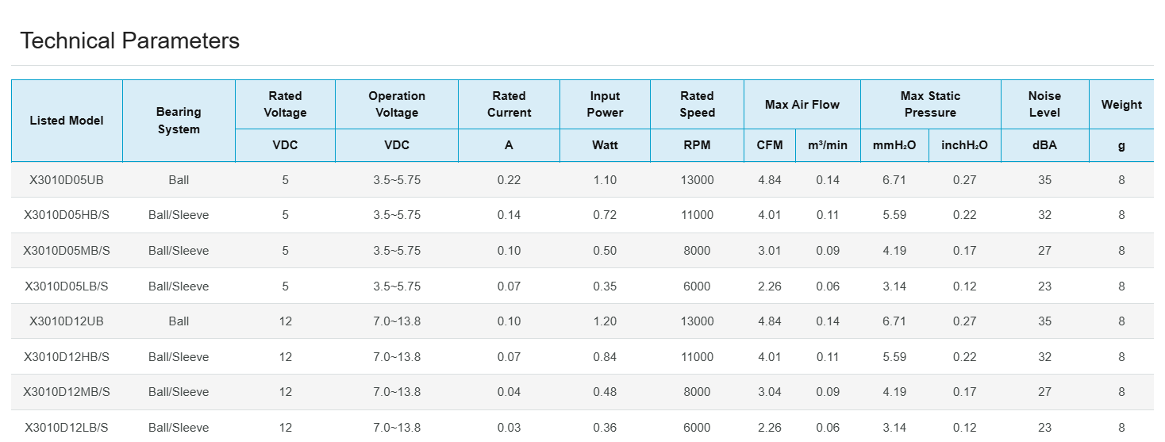Click the Input Power column header
Screen dimensions: 1165x442
pos(605,104)
